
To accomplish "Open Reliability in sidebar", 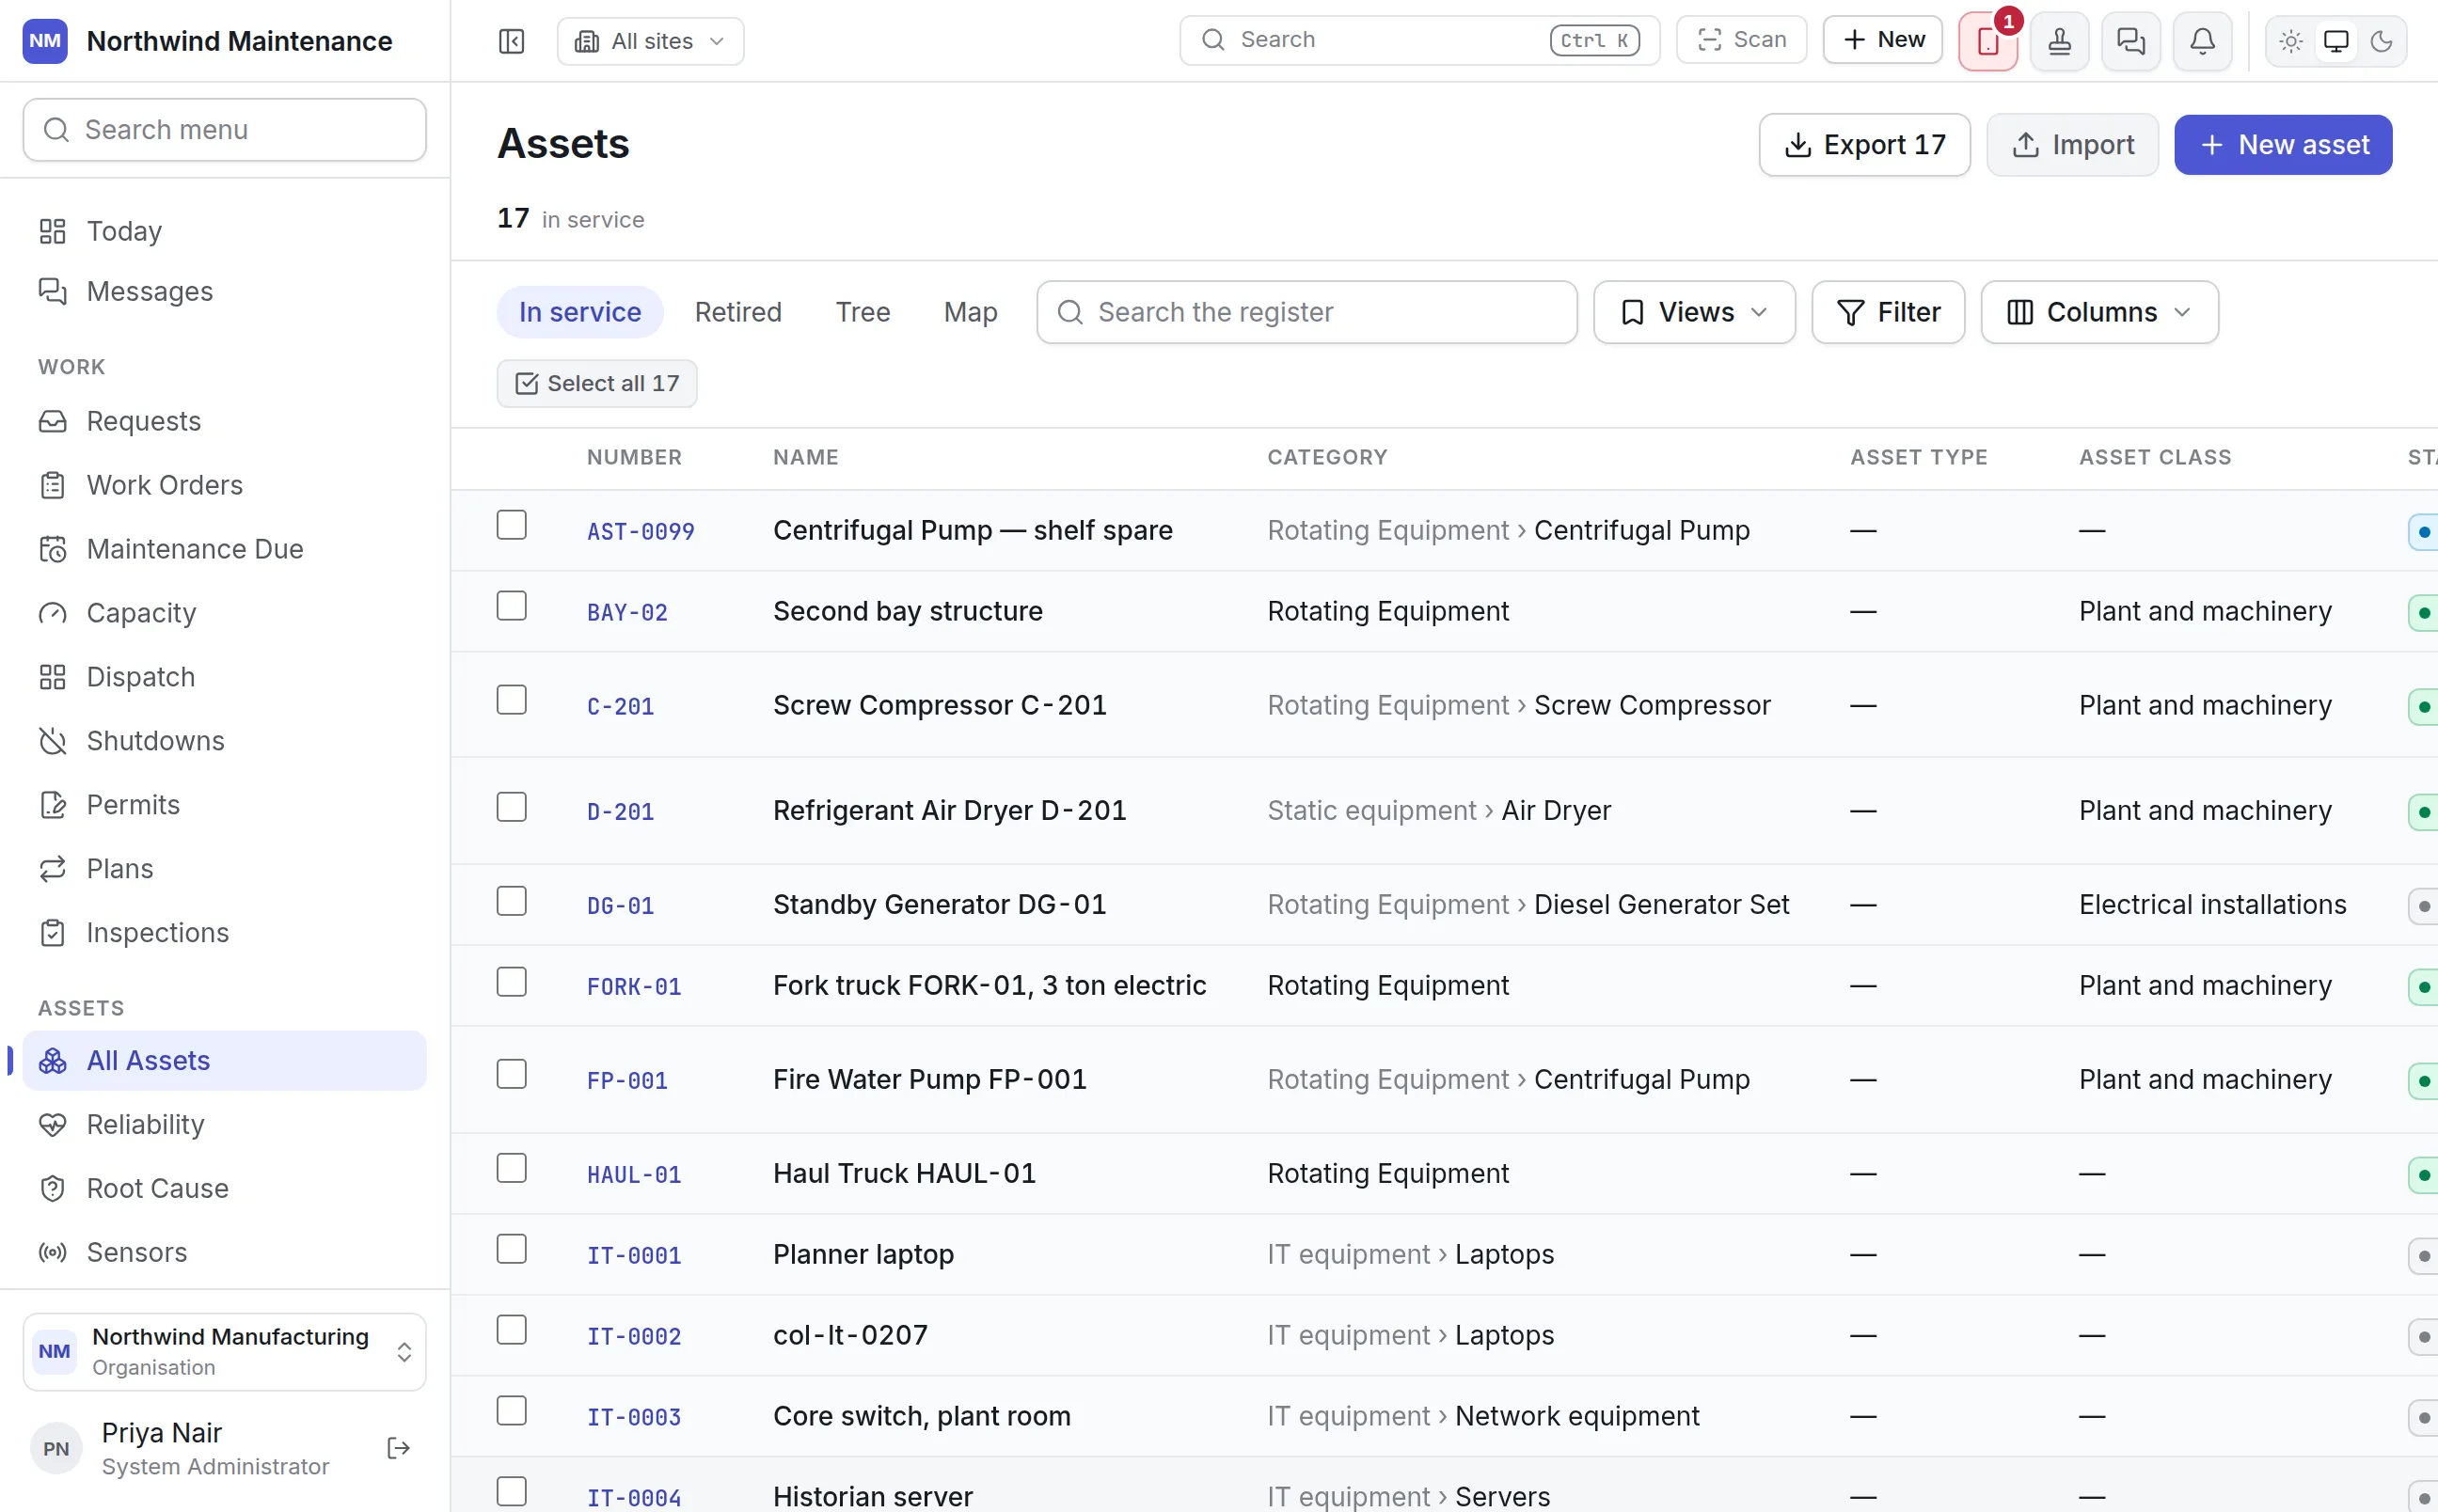I will pyautogui.click(x=224, y=1124).
